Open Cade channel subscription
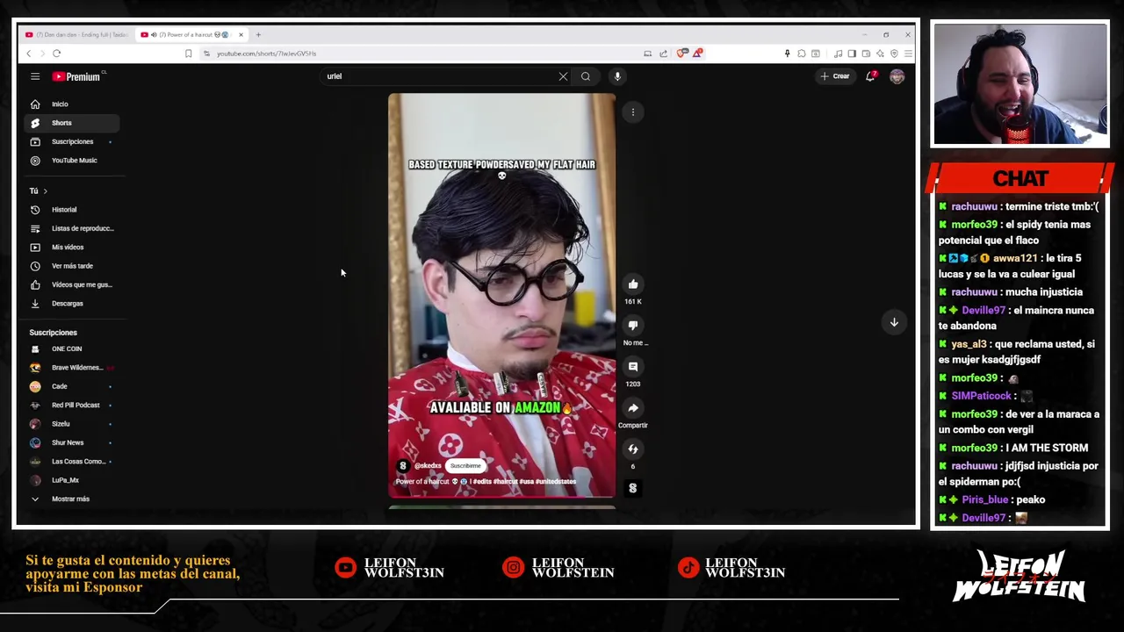 (72, 386)
